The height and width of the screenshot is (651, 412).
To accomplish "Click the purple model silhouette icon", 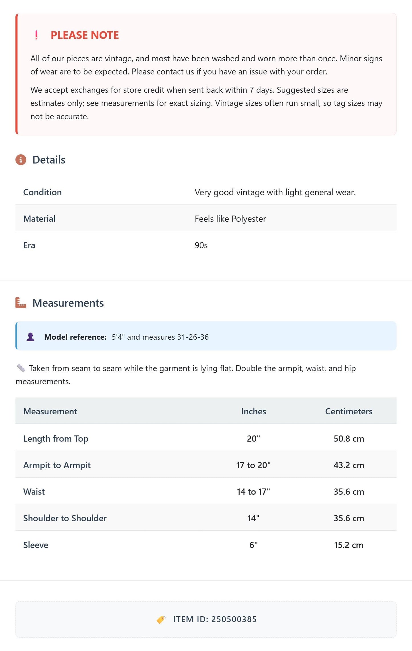I will (31, 337).
